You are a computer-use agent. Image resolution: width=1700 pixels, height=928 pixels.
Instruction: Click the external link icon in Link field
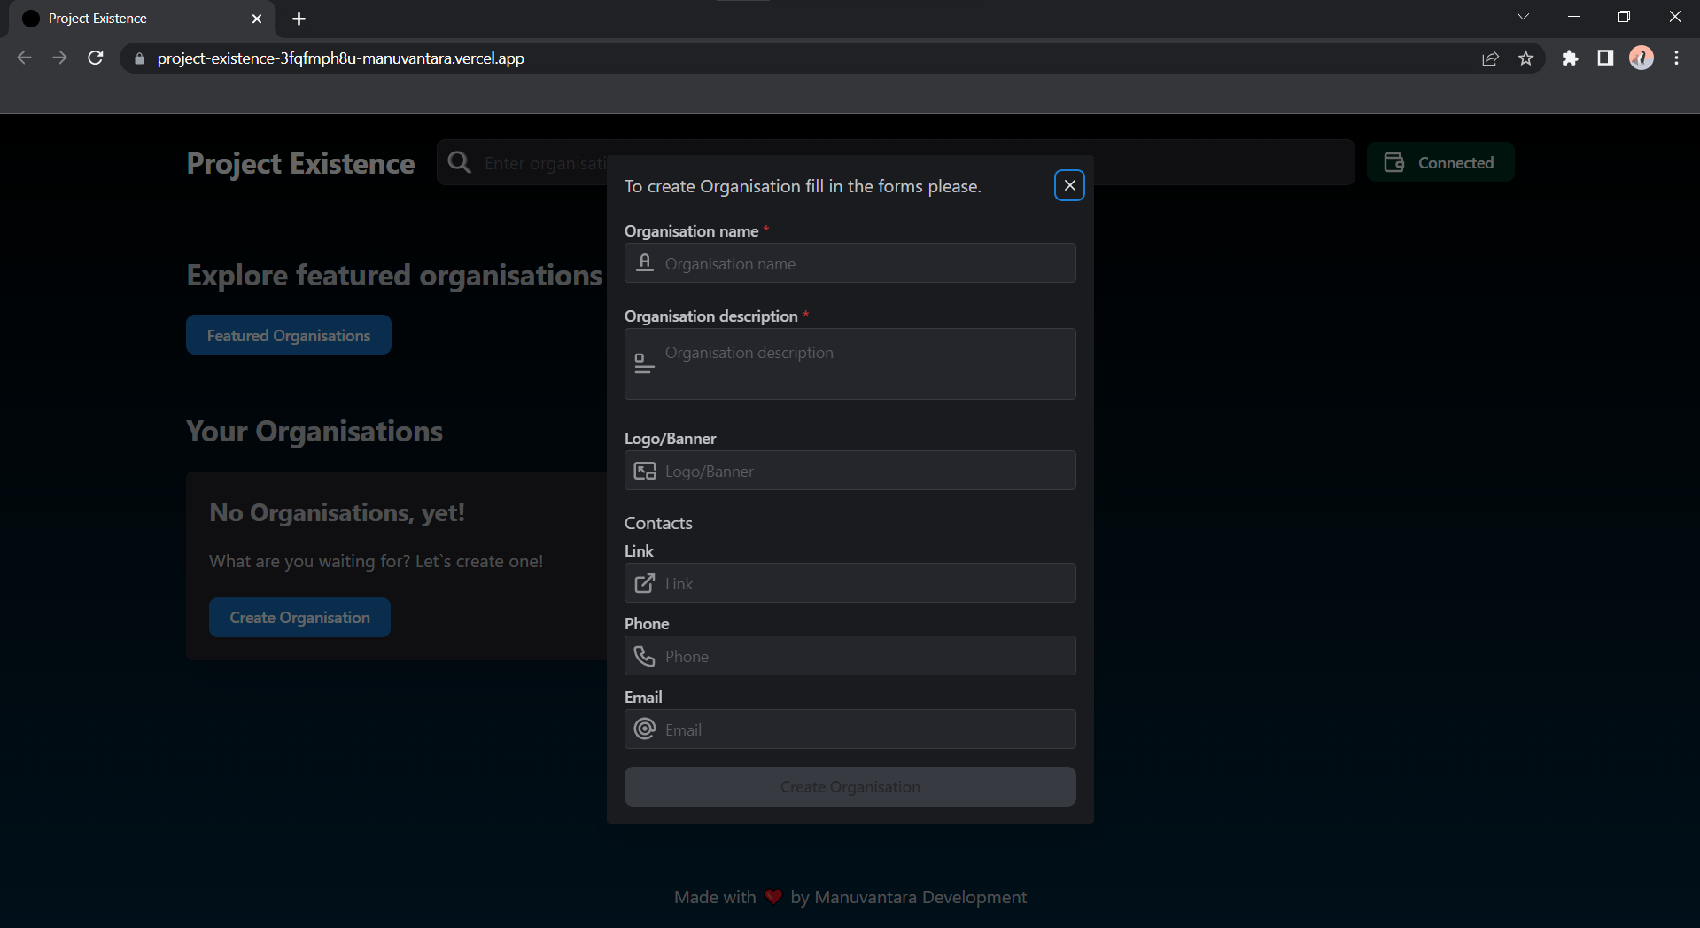[645, 583]
